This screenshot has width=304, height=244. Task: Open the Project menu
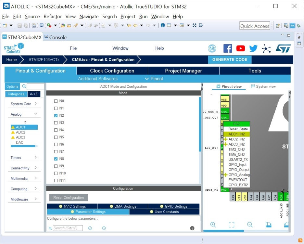[128, 17]
